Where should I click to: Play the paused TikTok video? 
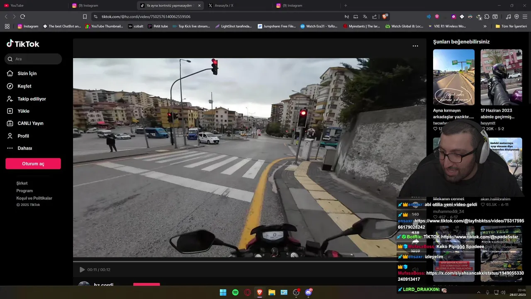tap(82, 270)
